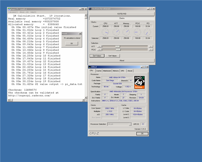The width and height of the screenshot is (202, 162).
Task: Close the Finish dialog with X
Action: click(80, 33)
